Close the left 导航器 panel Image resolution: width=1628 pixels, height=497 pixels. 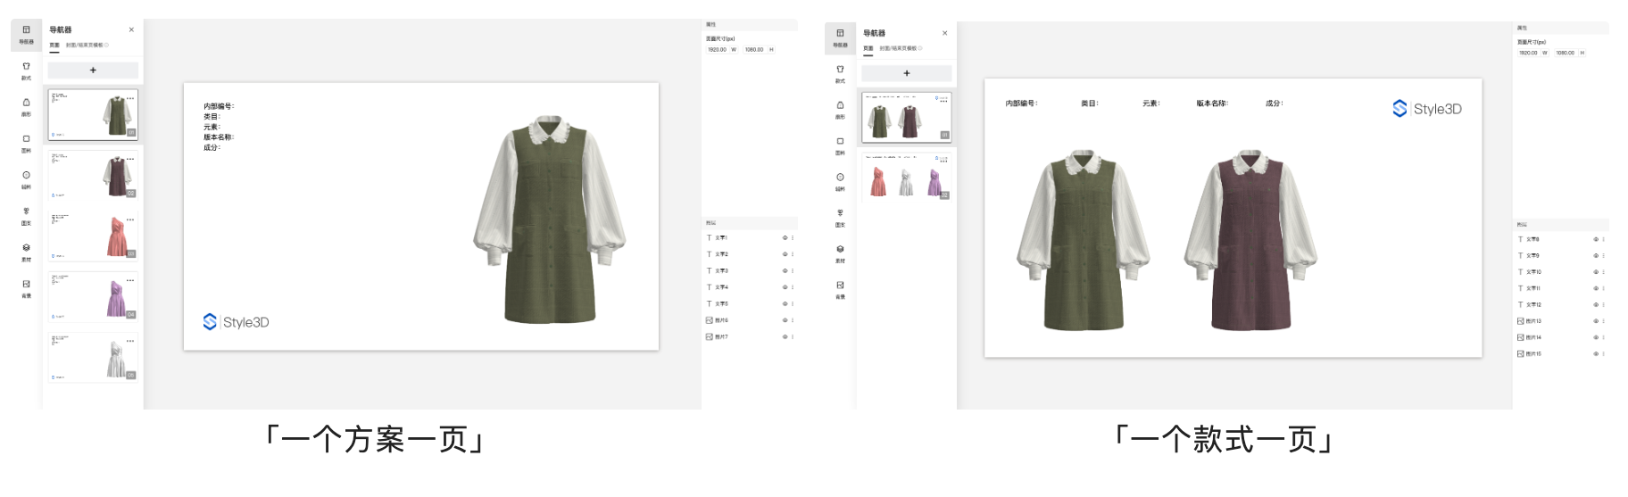[131, 29]
